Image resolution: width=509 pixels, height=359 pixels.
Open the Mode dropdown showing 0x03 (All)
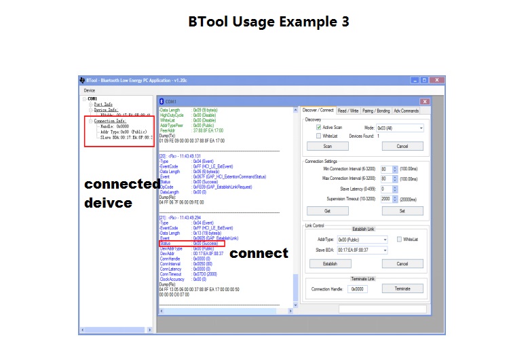(400, 128)
